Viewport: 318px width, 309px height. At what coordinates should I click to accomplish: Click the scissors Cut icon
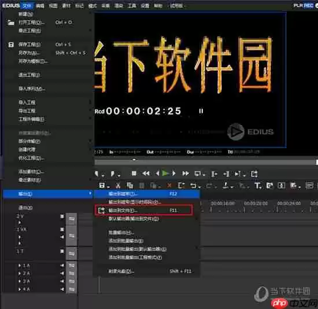click(118, 185)
